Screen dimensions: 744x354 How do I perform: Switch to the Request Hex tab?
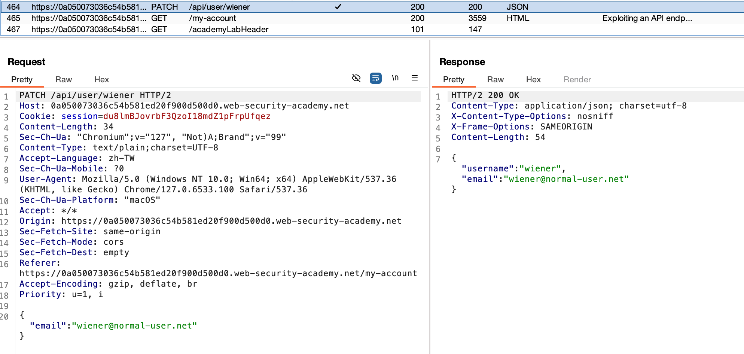coord(101,79)
